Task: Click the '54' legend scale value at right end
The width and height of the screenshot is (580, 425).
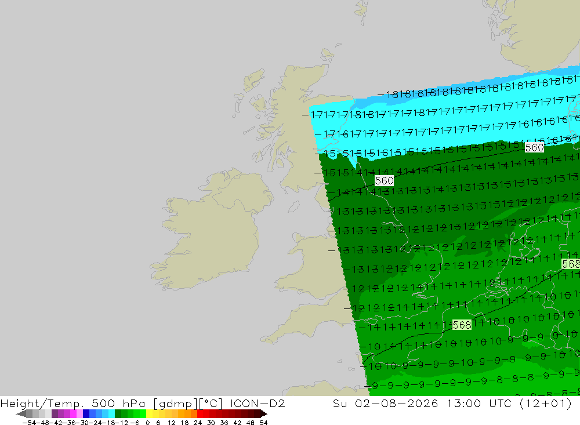Action: [263, 423]
